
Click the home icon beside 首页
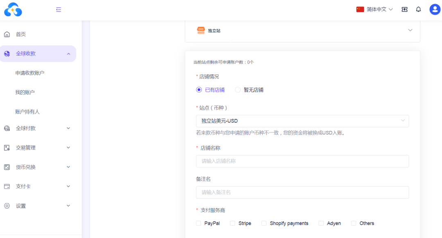pyautogui.click(x=7, y=34)
